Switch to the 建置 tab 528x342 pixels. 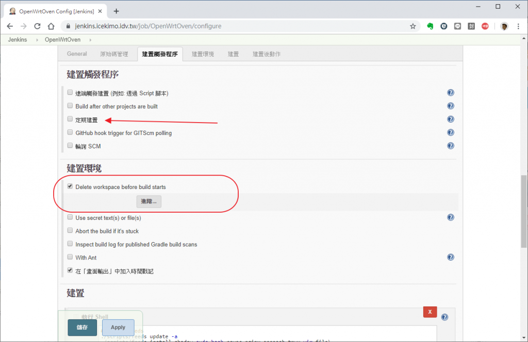tap(233, 54)
